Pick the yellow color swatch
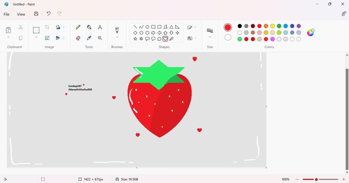Viewport: 349px width, 183px height. (272, 26)
